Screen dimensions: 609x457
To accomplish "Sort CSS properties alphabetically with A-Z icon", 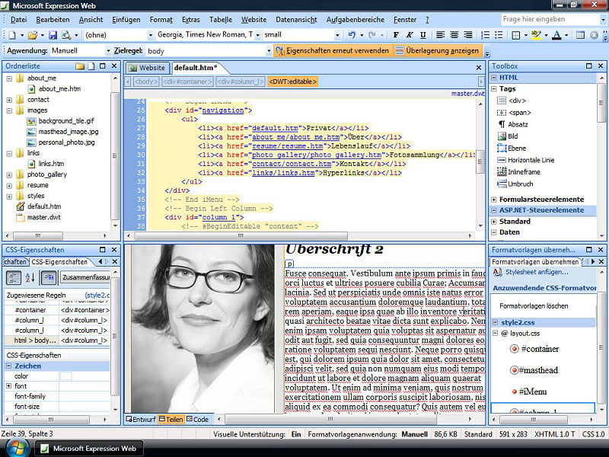I will [31, 277].
